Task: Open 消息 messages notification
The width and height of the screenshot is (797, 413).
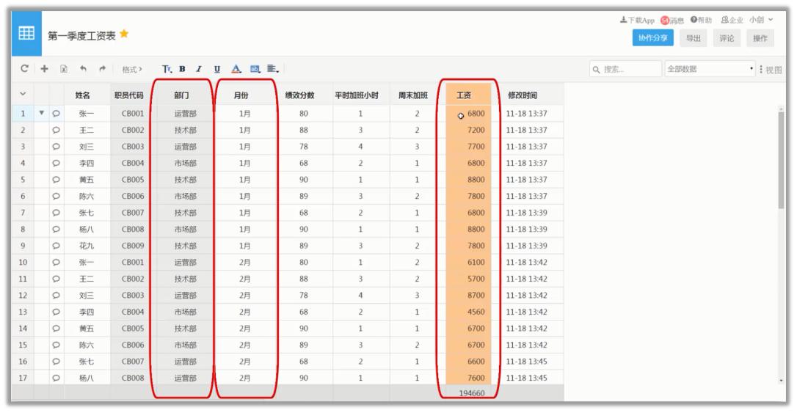Action: coord(672,21)
